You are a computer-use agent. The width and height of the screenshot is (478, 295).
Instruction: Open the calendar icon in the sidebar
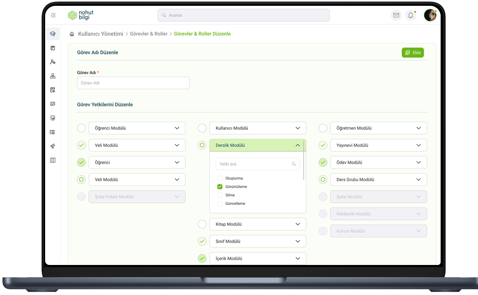[53, 48]
